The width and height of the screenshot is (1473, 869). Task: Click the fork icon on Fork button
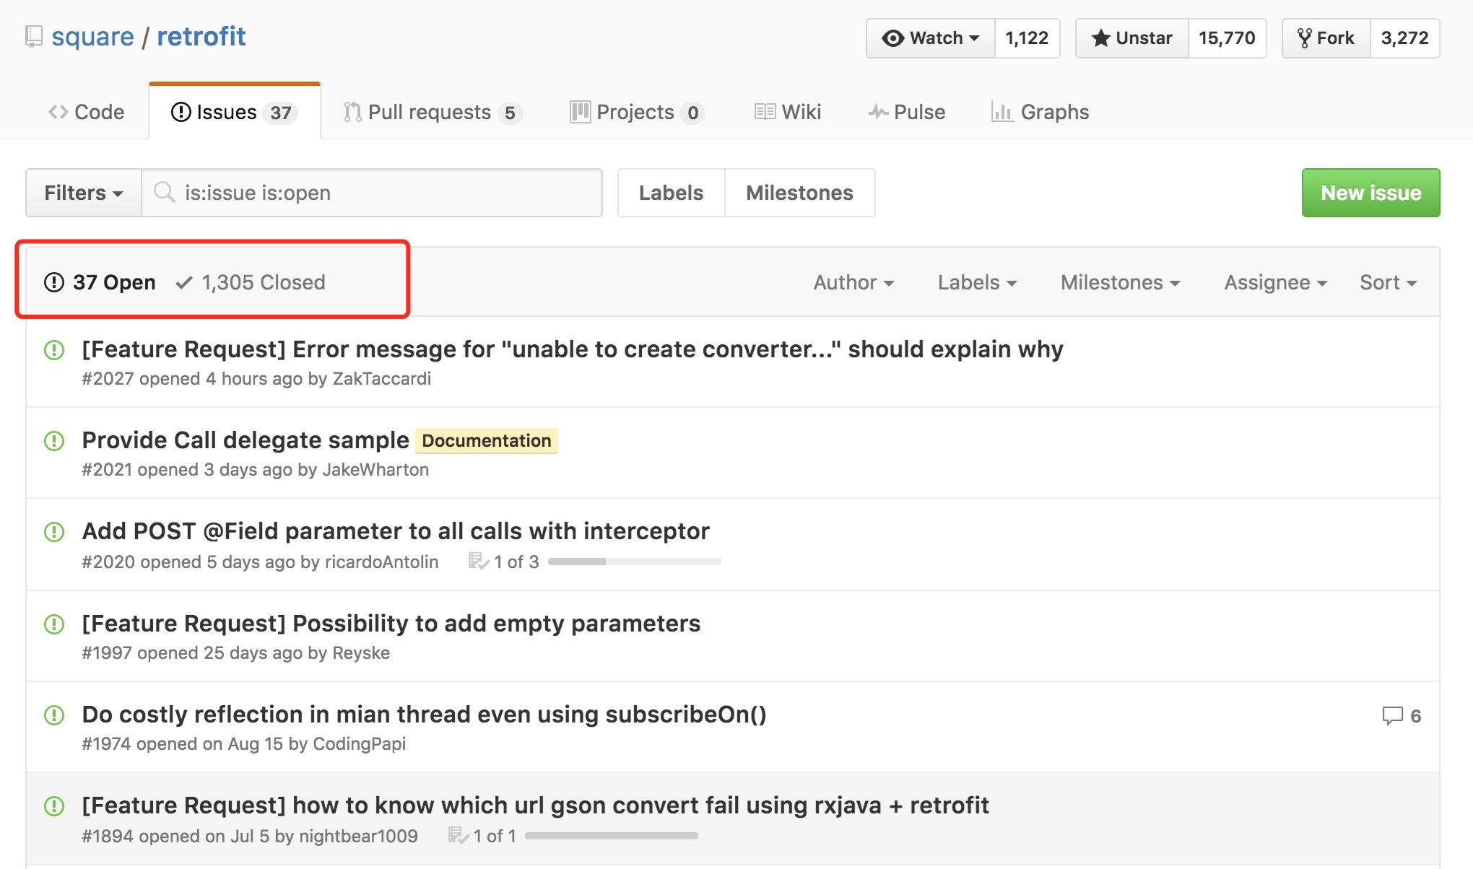point(1304,38)
